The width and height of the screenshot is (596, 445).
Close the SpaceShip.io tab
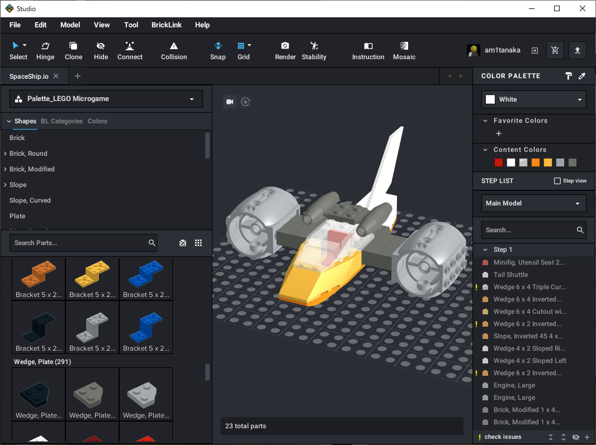click(x=56, y=76)
